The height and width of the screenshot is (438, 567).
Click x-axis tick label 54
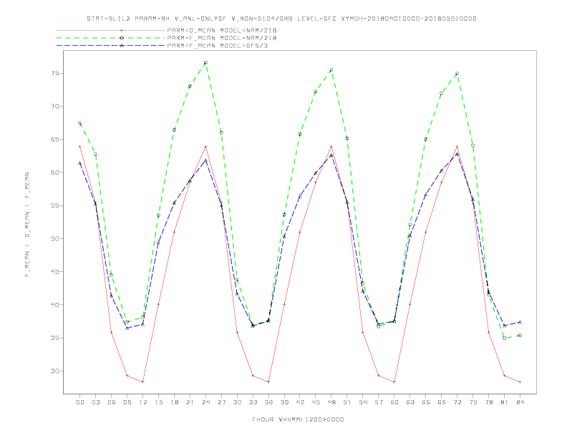[363, 402]
